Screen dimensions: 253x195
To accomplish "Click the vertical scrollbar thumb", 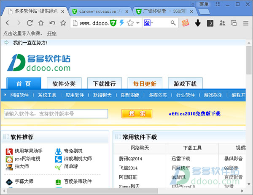I will pyautogui.click(x=249, y=60).
